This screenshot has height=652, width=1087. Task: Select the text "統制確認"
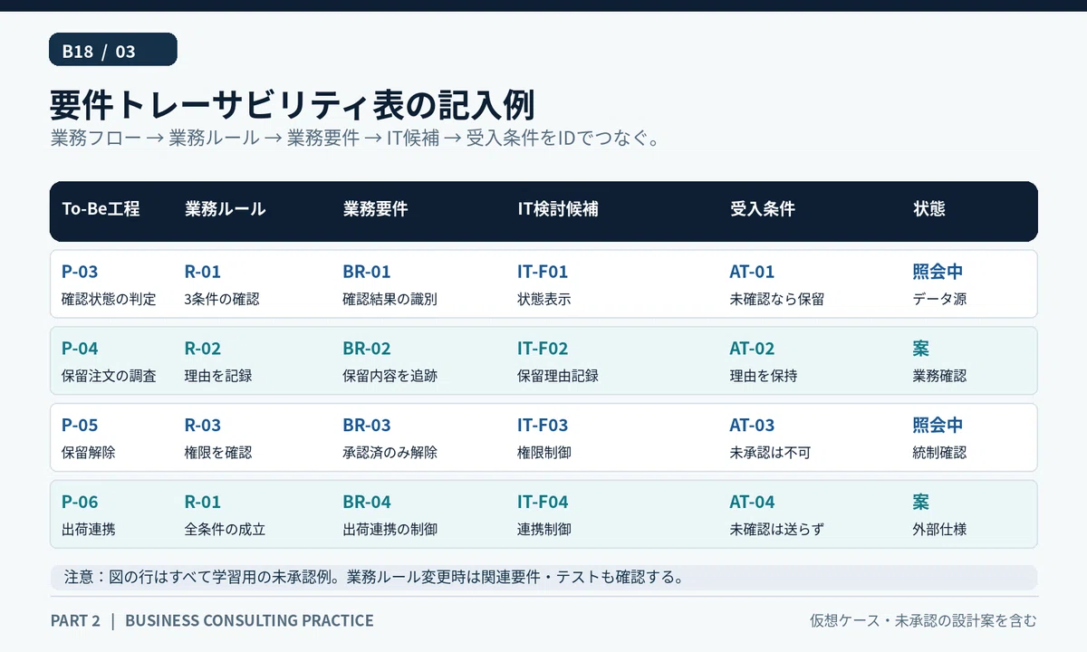[x=939, y=453]
